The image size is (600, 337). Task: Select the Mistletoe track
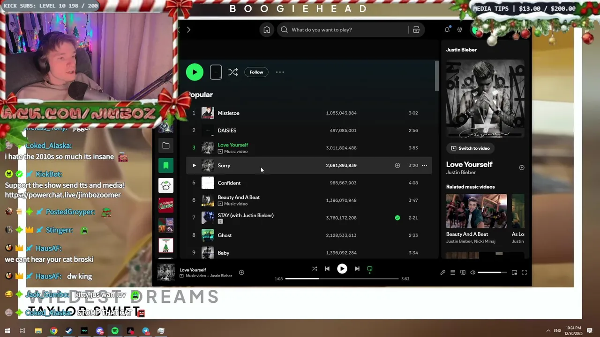[x=309, y=113]
